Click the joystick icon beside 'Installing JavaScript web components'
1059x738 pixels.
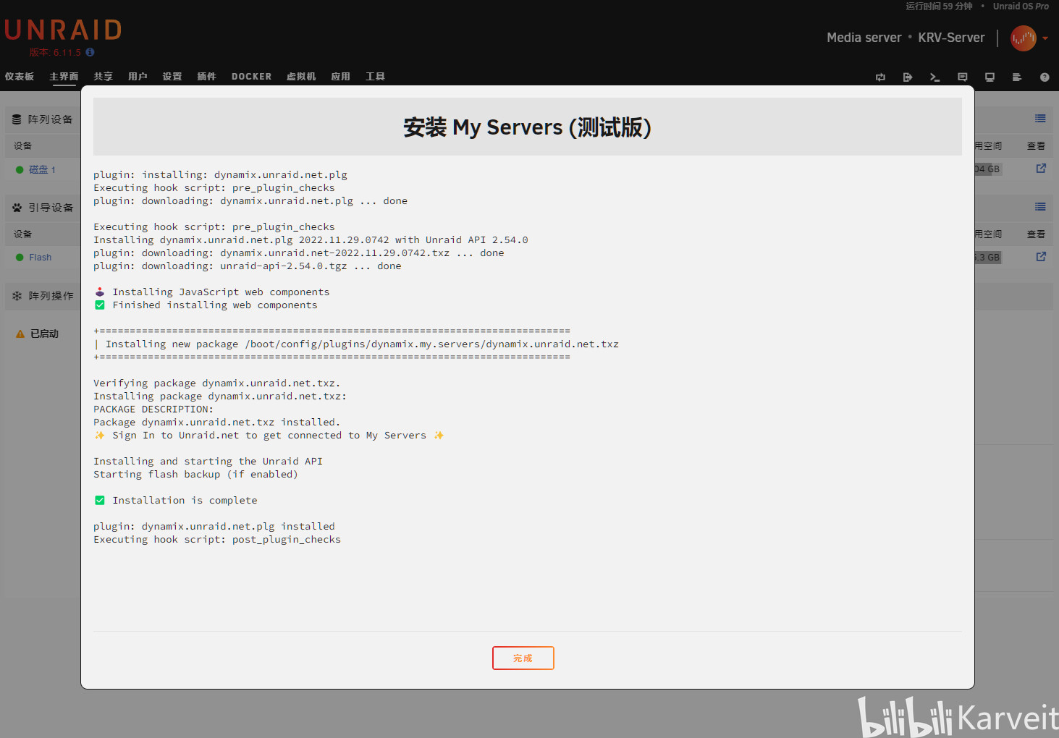(x=100, y=292)
